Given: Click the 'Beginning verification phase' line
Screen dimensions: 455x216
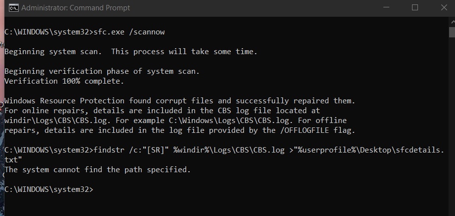Looking at the screenshot, I should (102, 71).
